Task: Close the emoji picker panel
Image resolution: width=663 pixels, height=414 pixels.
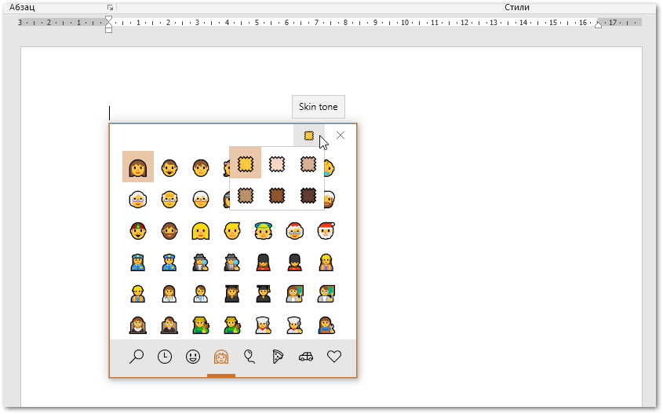Action: (x=341, y=135)
